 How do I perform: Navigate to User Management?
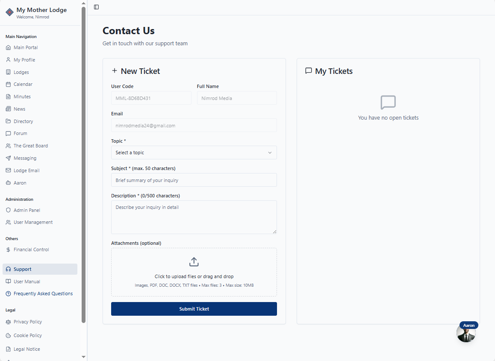coord(33,222)
